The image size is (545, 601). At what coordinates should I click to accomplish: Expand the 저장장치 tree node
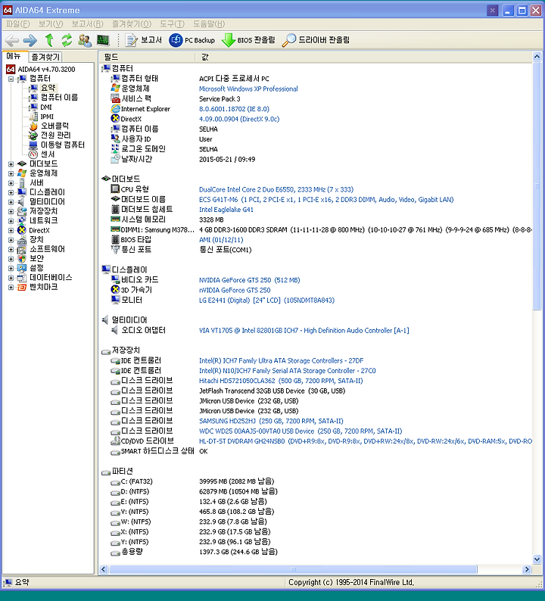point(11,211)
